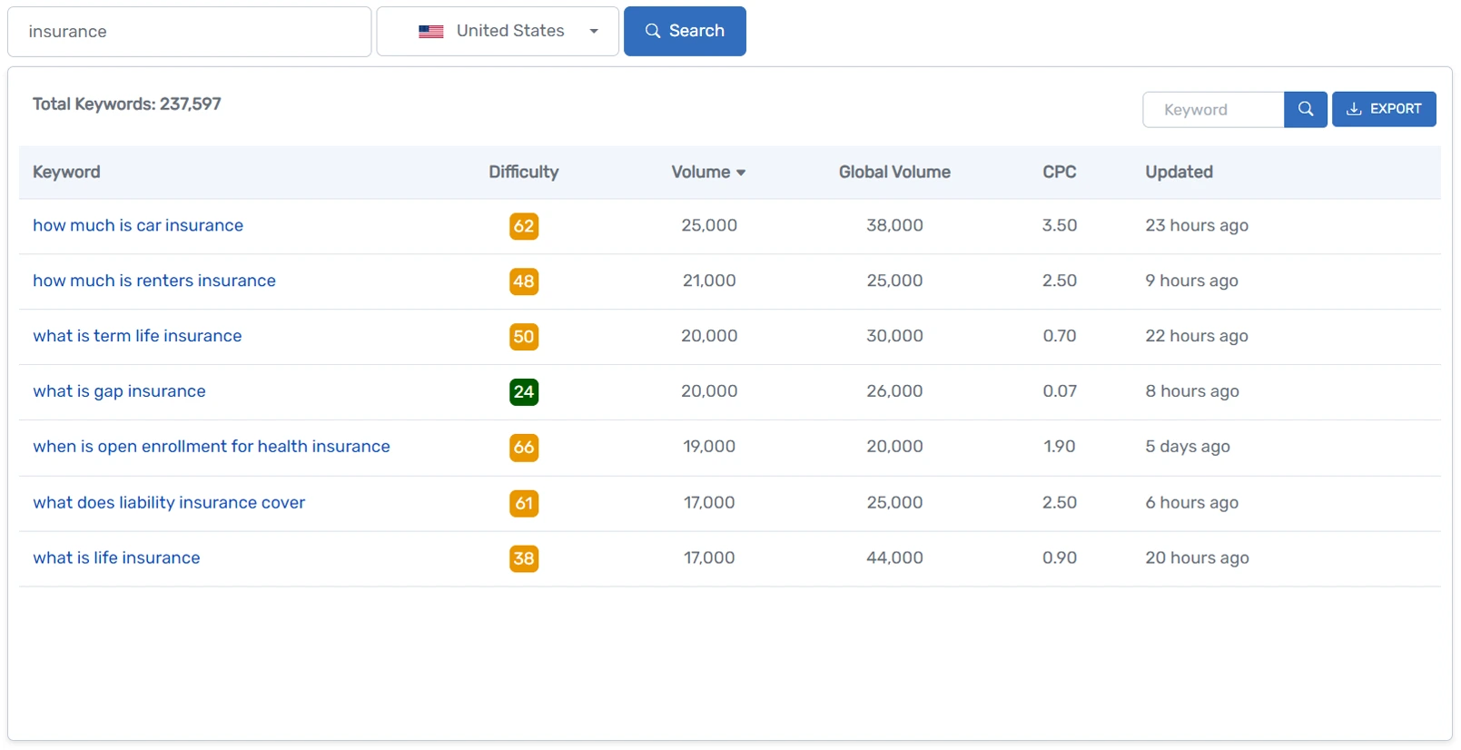Open 'what is term life insurance' link

click(137, 336)
